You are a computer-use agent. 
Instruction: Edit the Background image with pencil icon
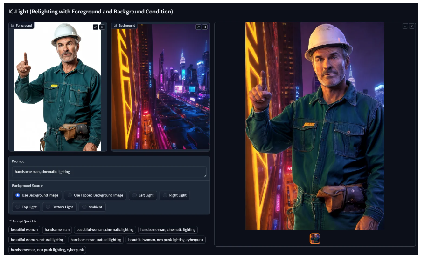click(198, 27)
